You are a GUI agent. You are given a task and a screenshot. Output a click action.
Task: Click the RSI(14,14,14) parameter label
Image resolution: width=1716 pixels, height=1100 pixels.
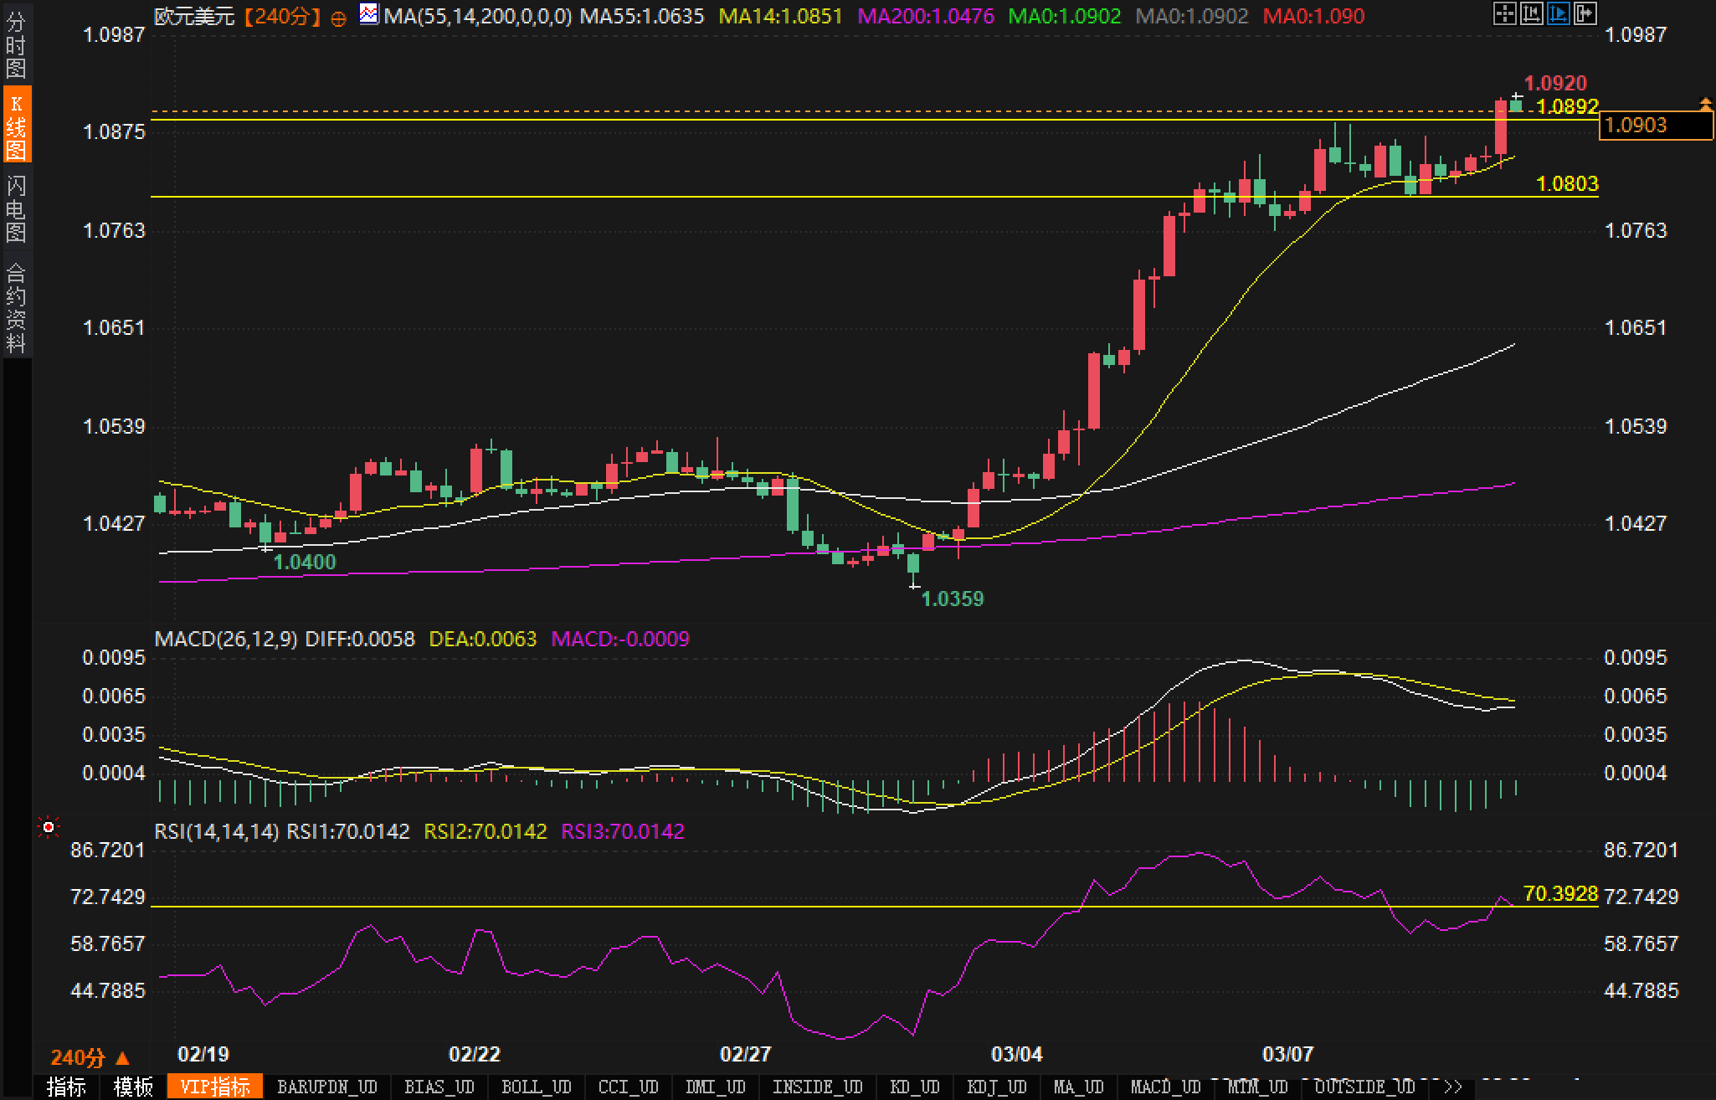pos(217,831)
